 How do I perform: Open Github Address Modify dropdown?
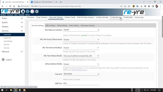(x=81, y=64)
